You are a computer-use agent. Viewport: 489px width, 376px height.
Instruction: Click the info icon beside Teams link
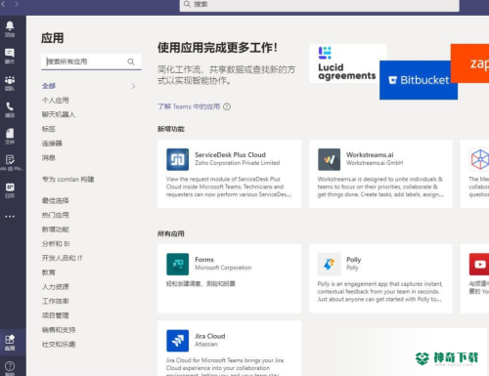pyautogui.click(x=227, y=106)
